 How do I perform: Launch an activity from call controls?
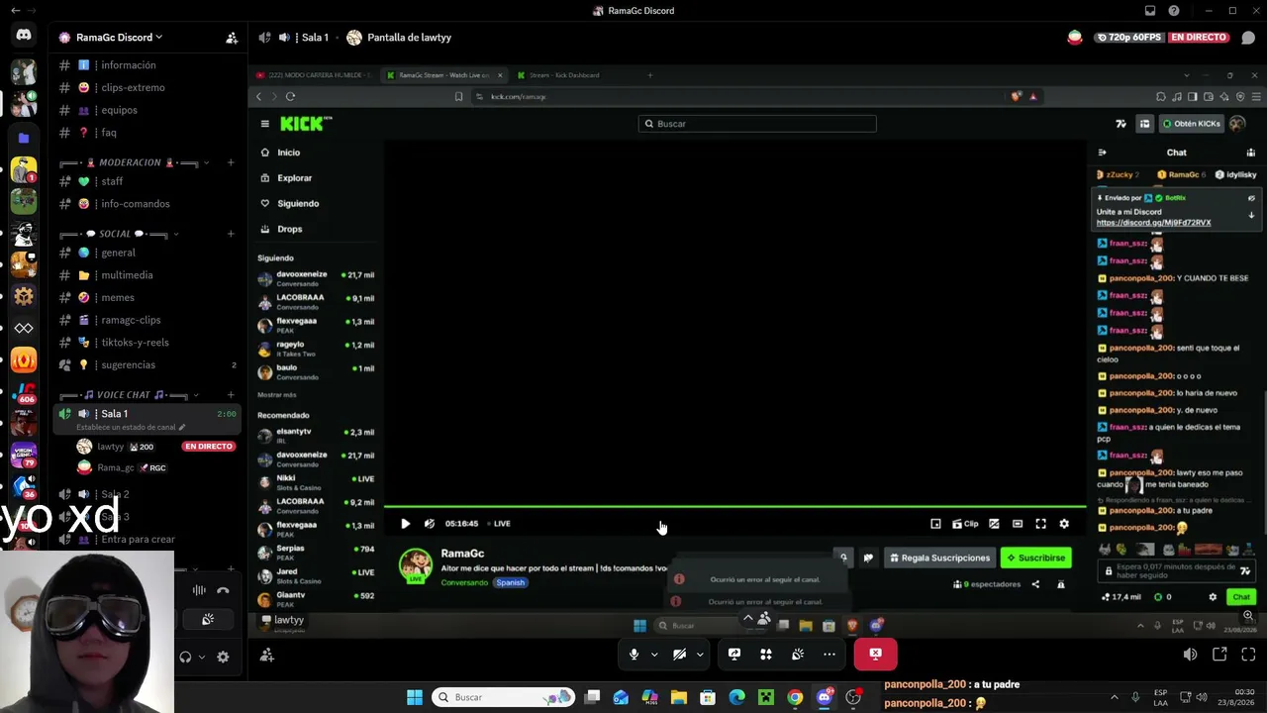click(766, 654)
